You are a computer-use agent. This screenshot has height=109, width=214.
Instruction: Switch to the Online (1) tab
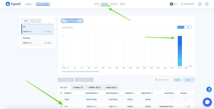78,87
